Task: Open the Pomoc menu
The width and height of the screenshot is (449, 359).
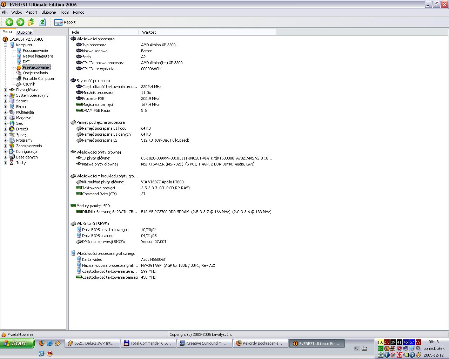Action: (78, 12)
